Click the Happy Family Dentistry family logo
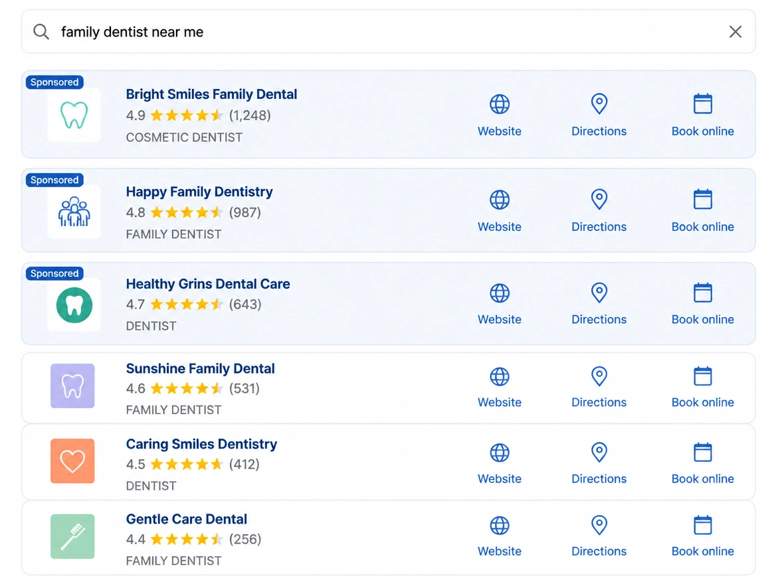 [74, 212]
